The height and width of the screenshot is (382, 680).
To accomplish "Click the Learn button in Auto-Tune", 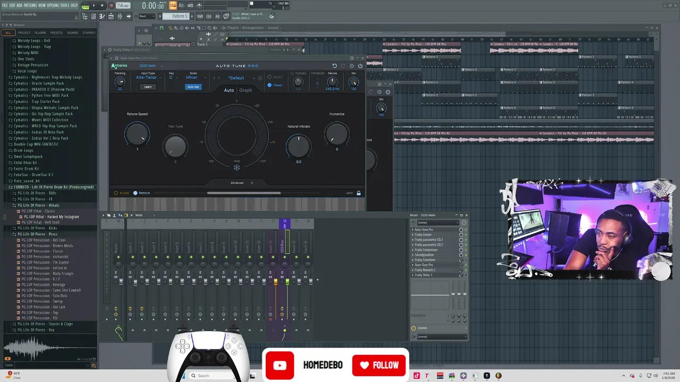I will (x=148, y=86).
